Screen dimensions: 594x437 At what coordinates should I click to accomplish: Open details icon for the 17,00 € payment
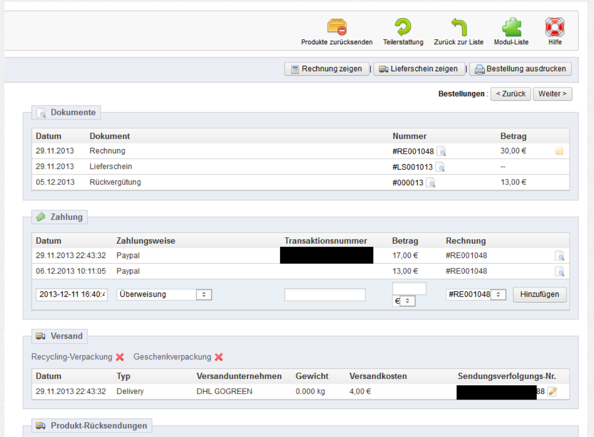tap(559, 256)
